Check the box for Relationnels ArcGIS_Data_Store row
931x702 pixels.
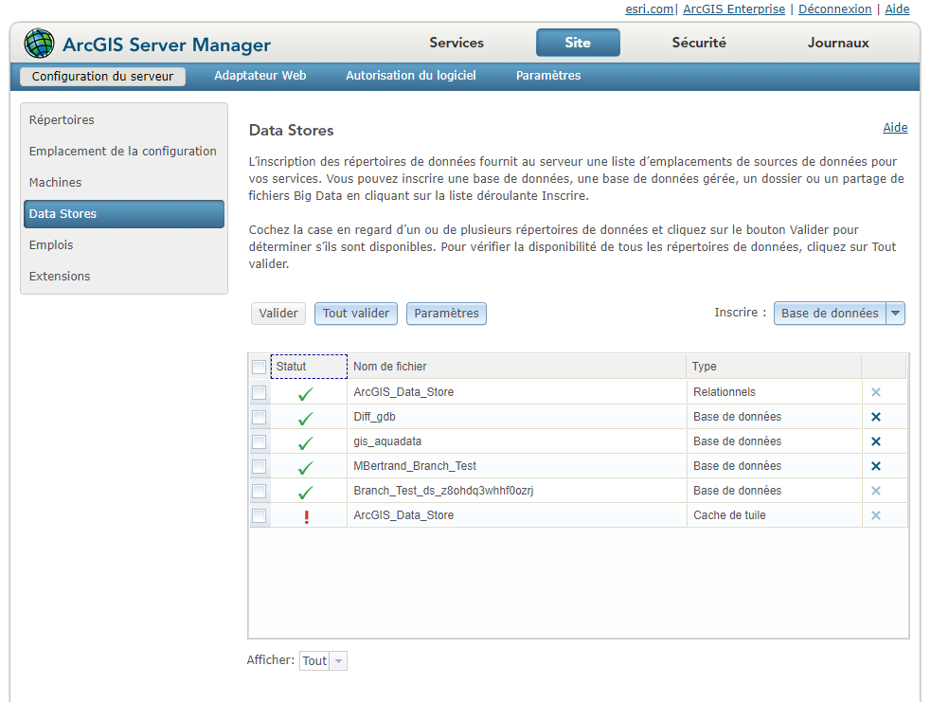[259, 392]
